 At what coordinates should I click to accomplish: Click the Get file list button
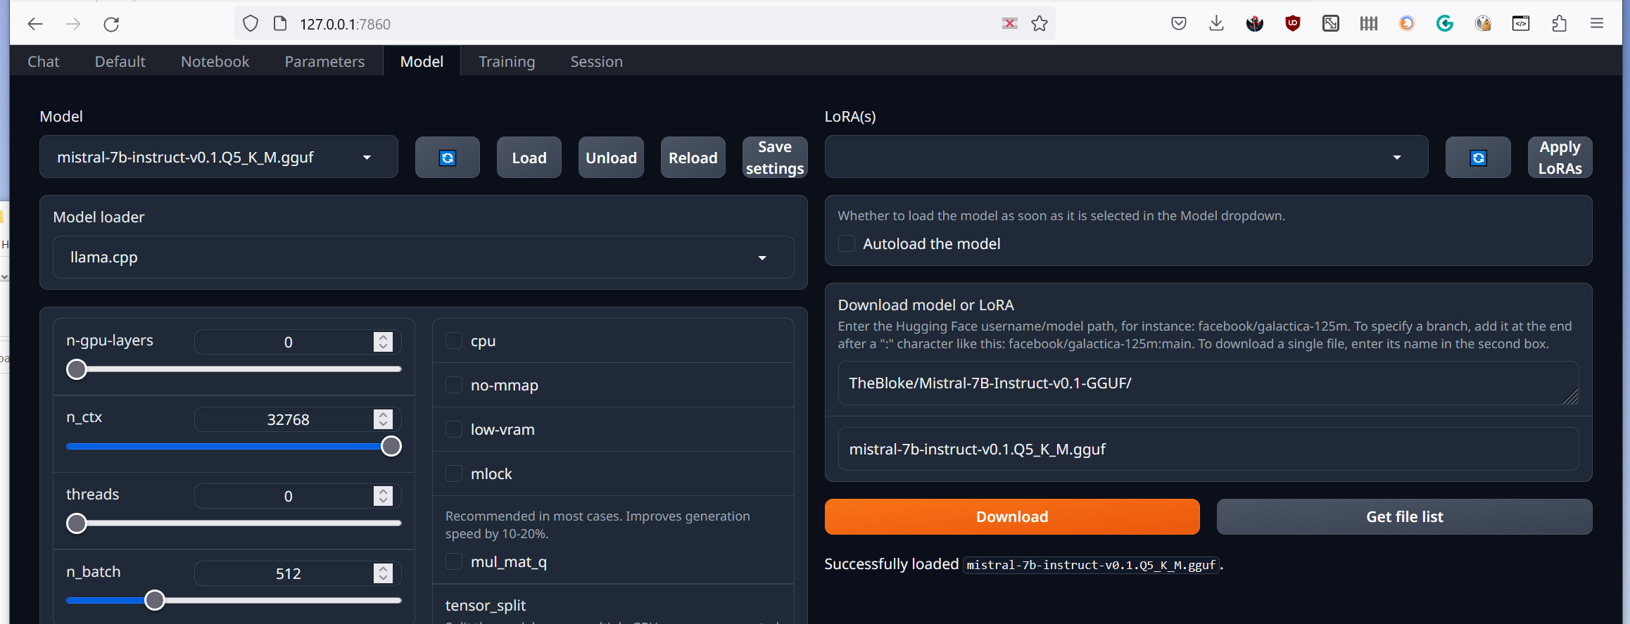click(1405, 517)
